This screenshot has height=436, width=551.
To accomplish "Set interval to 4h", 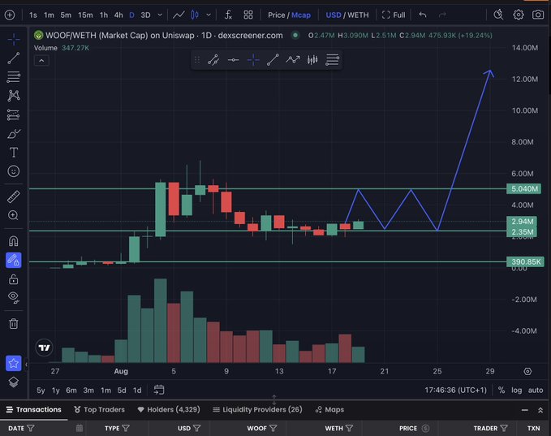I will pos(118,15).
